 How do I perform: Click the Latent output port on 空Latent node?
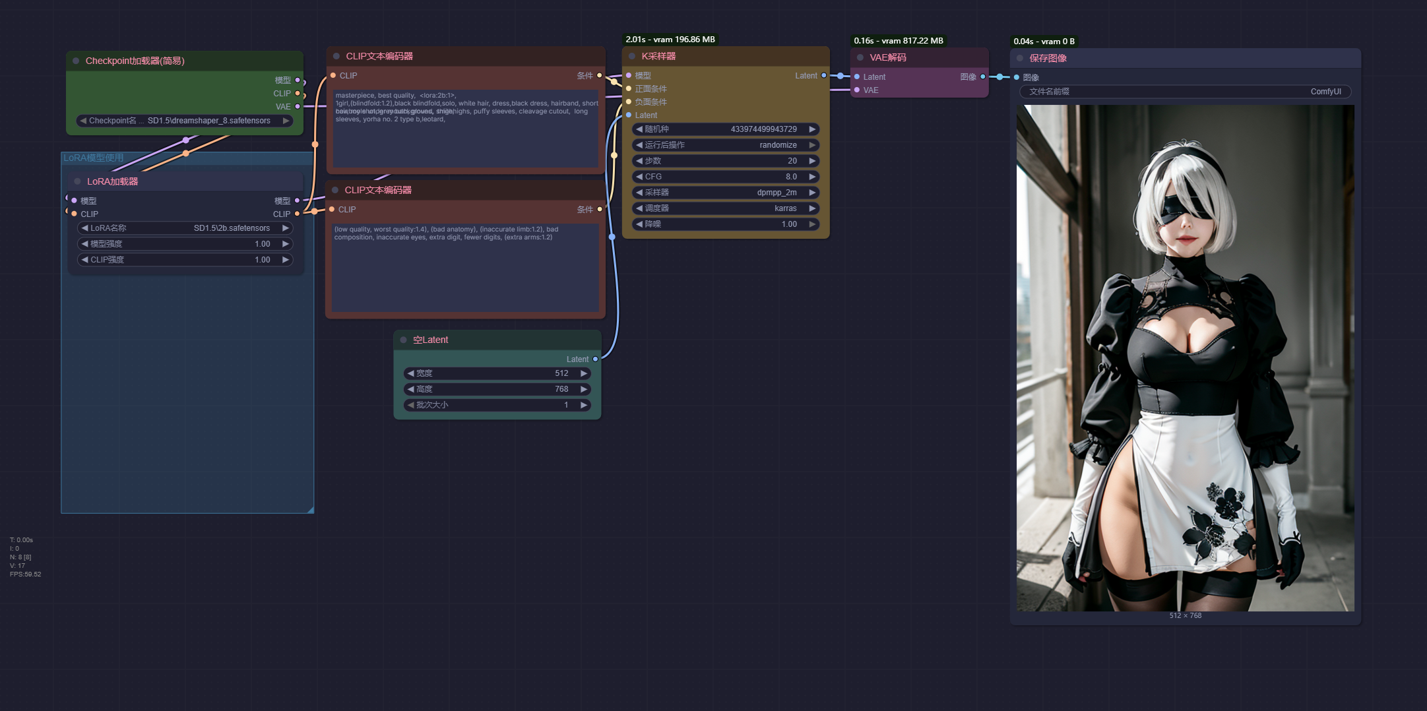tap(595, 359)
